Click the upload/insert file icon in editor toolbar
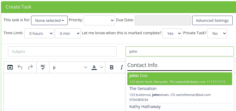 pos(10,67)
